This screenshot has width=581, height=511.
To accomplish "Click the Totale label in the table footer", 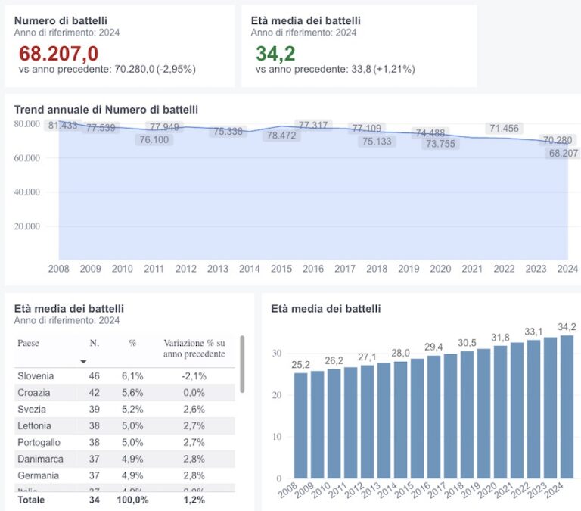I will click(31, 500).
